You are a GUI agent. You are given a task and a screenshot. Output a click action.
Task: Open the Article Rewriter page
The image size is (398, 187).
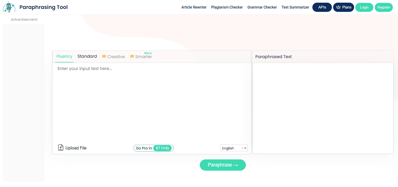(194, 7)
